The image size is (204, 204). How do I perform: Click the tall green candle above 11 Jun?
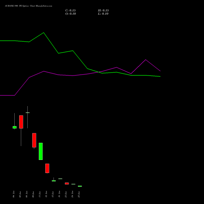(41, 151)
